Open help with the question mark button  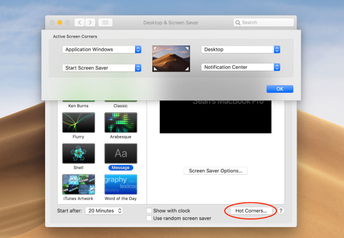[x=281, y=211]
